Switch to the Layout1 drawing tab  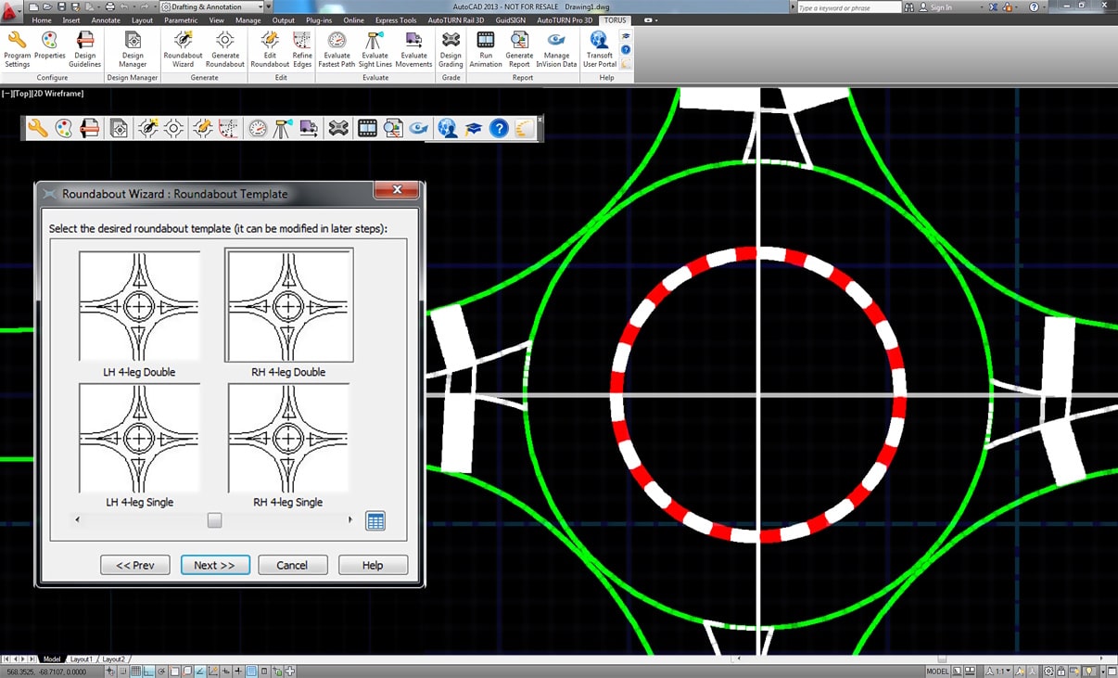pyautogui.click(x=82, y=659)
